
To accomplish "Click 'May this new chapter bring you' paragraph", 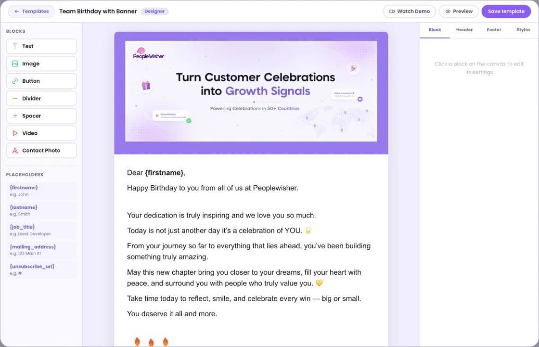I will (244, 278).
